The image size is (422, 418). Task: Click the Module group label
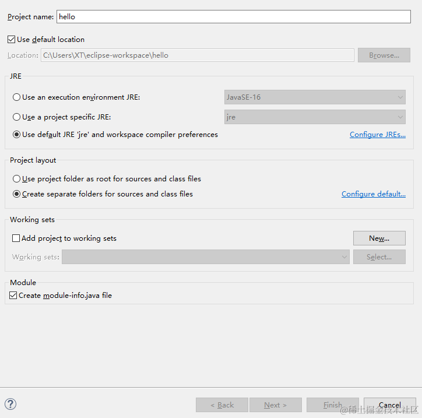coord(23,282)
